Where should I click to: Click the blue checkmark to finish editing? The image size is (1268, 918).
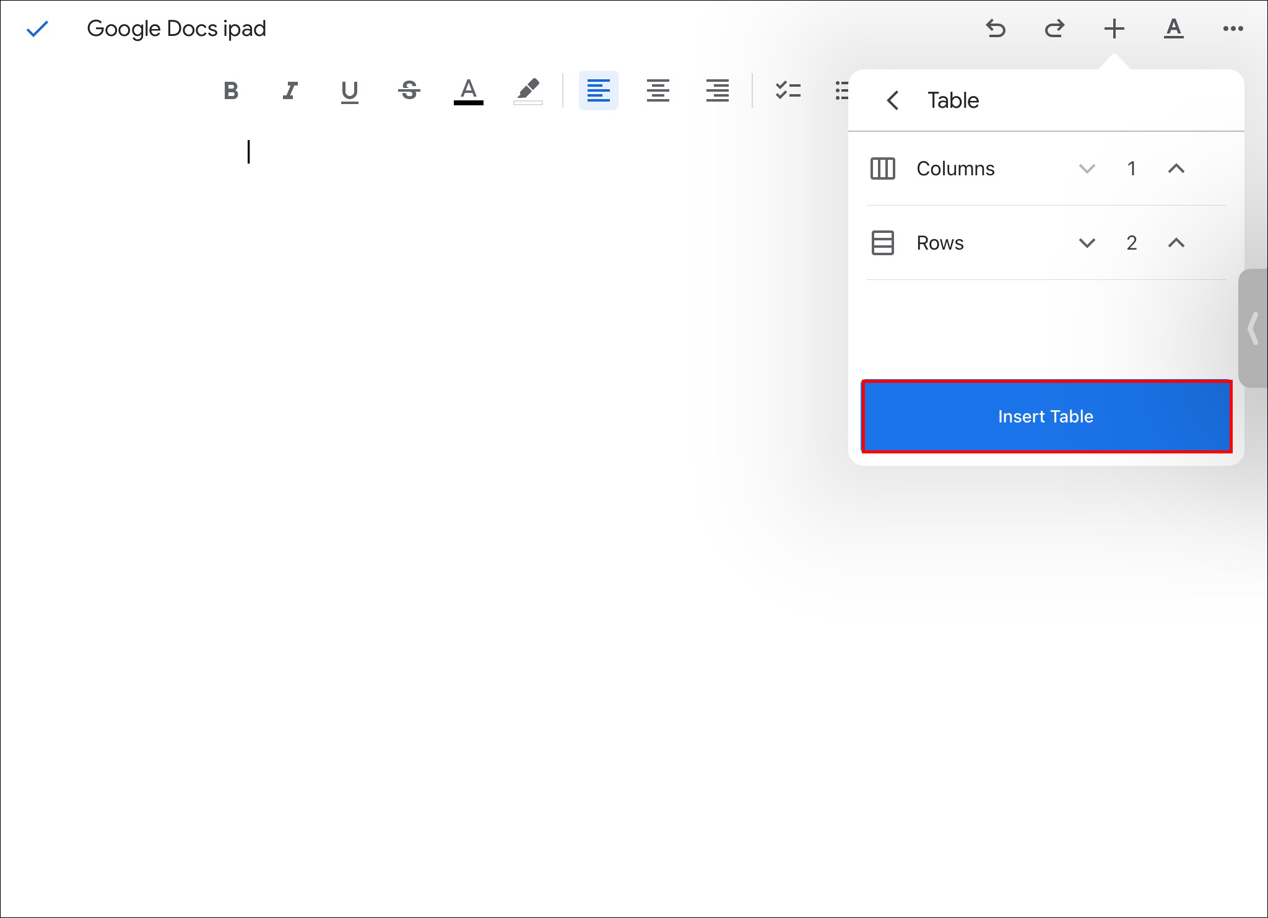click(x=37, y=29)
